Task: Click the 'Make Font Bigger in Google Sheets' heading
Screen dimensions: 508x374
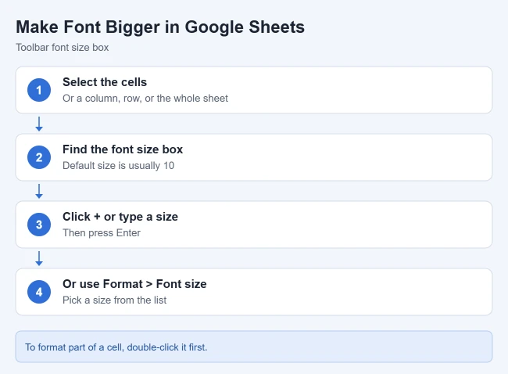Action: 160,27
